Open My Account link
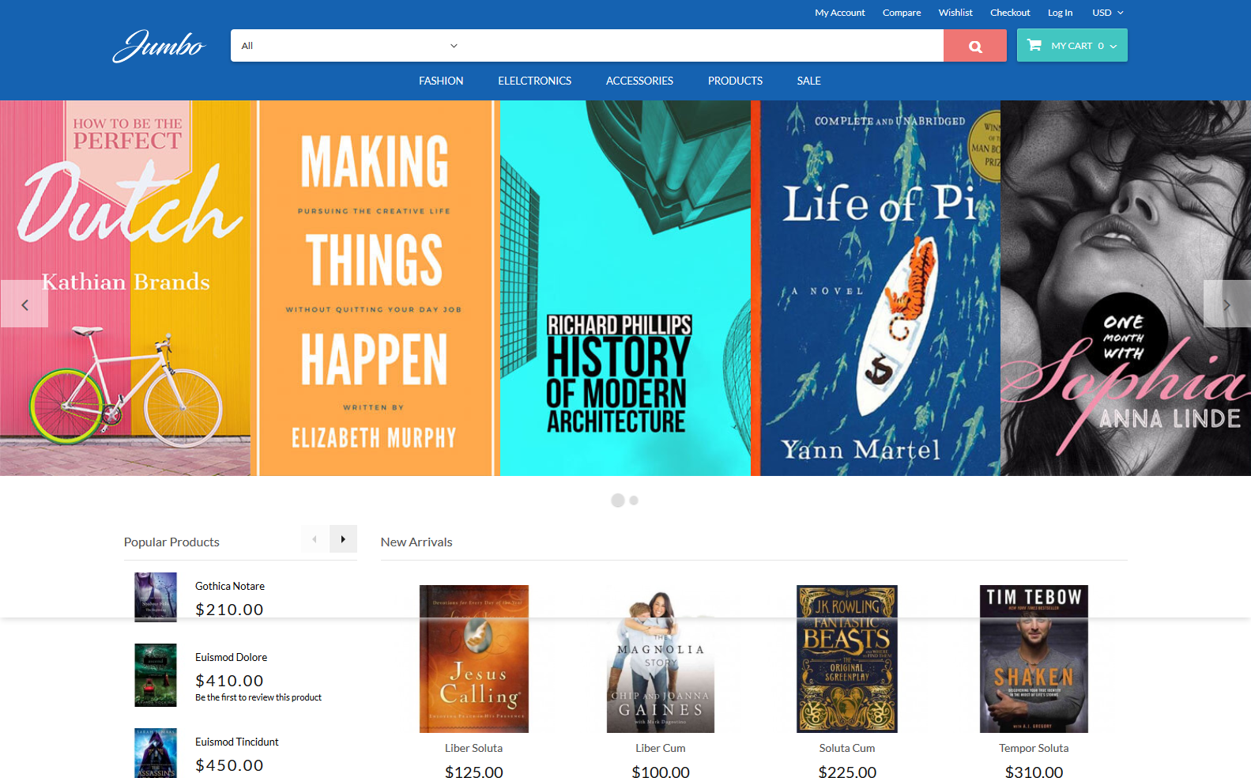Viewport: 1251px width, 778px height. tap(840, 13)
